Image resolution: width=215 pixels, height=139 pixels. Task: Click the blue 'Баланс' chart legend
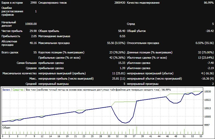click(6, 90)
